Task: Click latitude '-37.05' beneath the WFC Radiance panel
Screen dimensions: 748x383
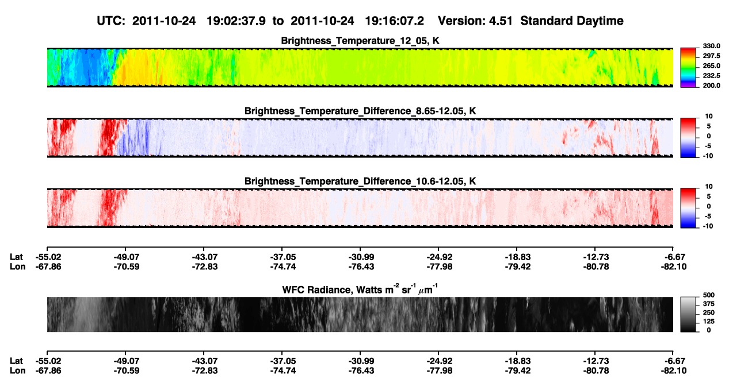Action: 282,361
